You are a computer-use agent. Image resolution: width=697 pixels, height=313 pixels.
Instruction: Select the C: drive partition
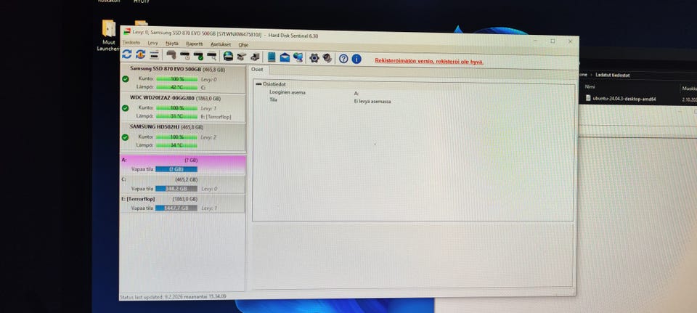click(x=182, y=184)
